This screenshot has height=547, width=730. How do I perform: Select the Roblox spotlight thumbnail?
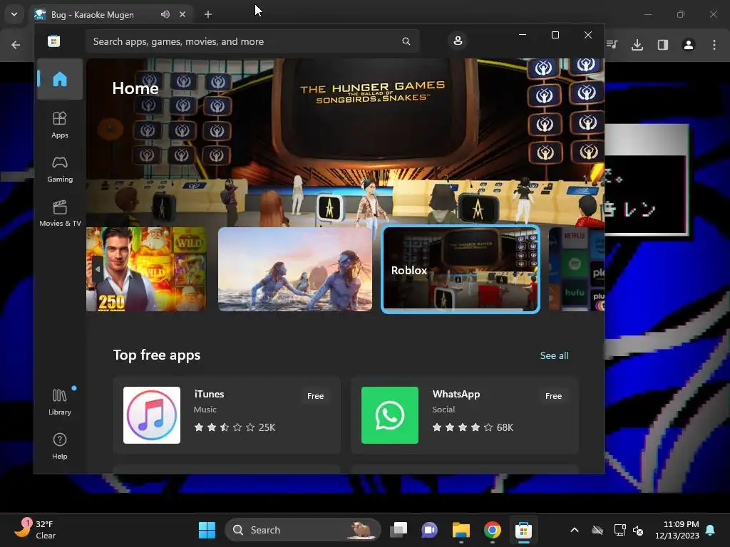pos(461,269)
